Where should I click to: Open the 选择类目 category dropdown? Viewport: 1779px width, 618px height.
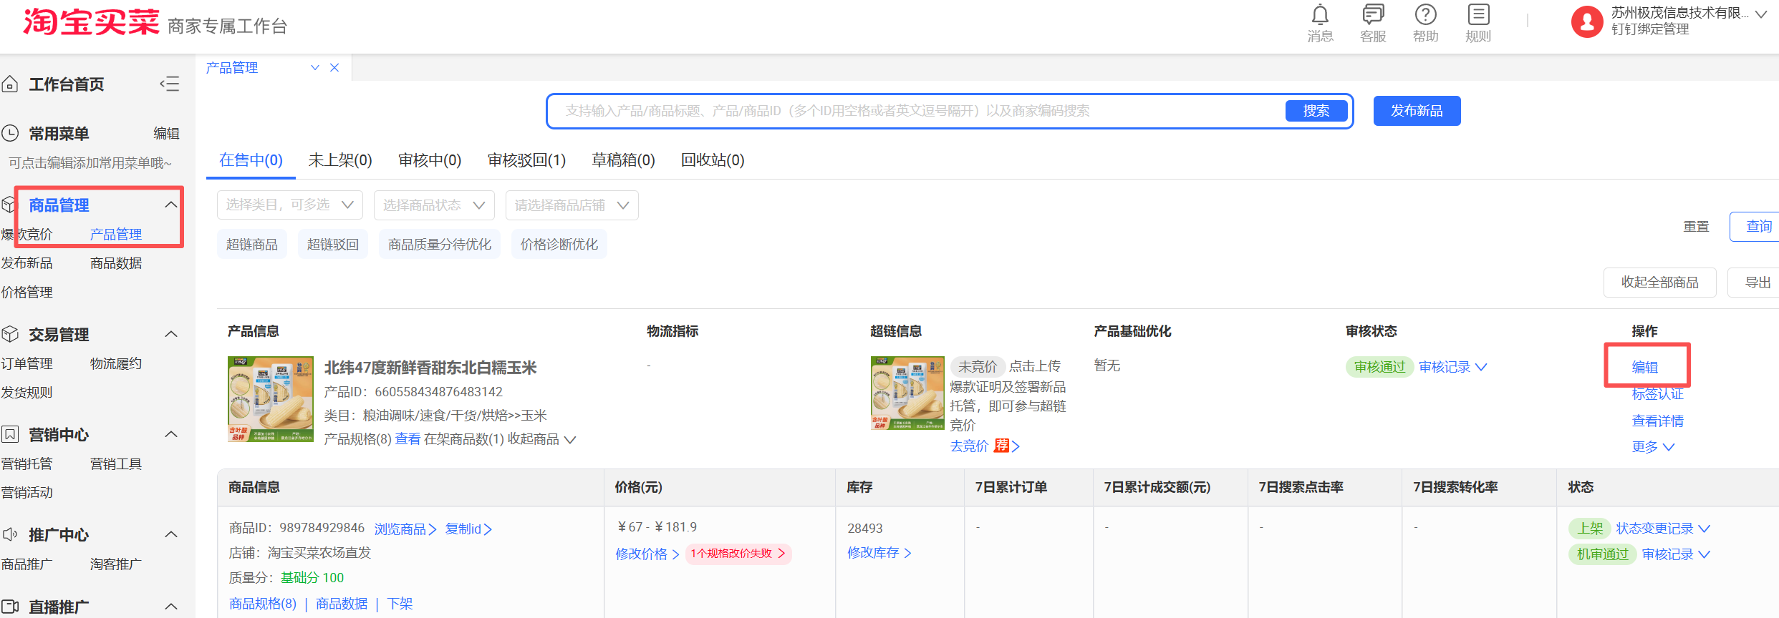(290, 205)
